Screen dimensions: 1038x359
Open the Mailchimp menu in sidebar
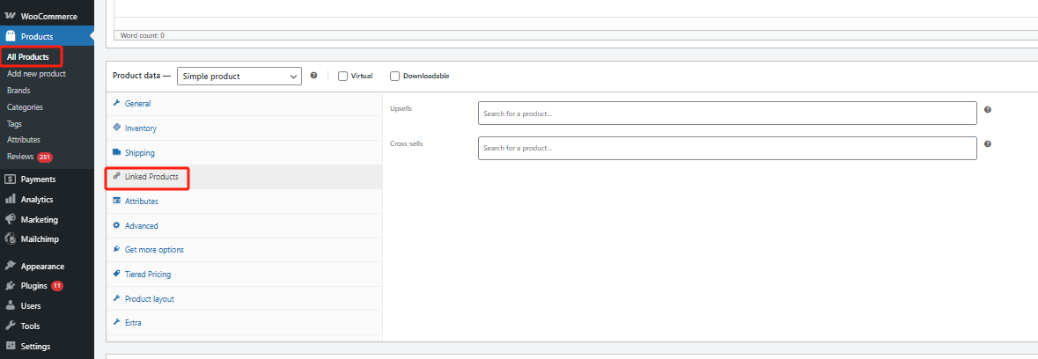[x=39, y=238]
